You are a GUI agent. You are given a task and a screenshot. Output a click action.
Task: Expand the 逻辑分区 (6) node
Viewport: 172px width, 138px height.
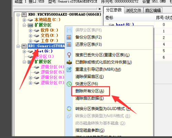[x=30, y=78]
